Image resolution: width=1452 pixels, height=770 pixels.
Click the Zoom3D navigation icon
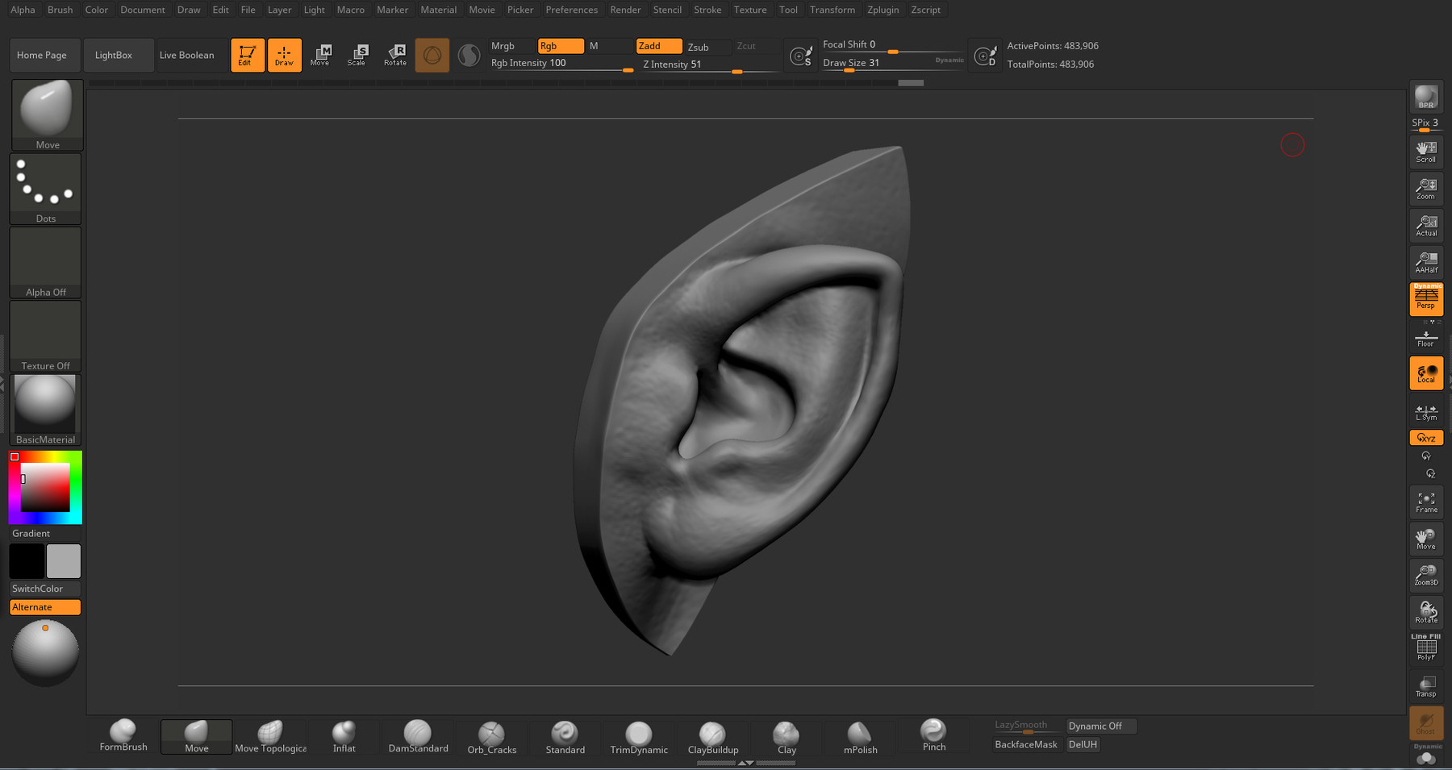click(1425, 574)
